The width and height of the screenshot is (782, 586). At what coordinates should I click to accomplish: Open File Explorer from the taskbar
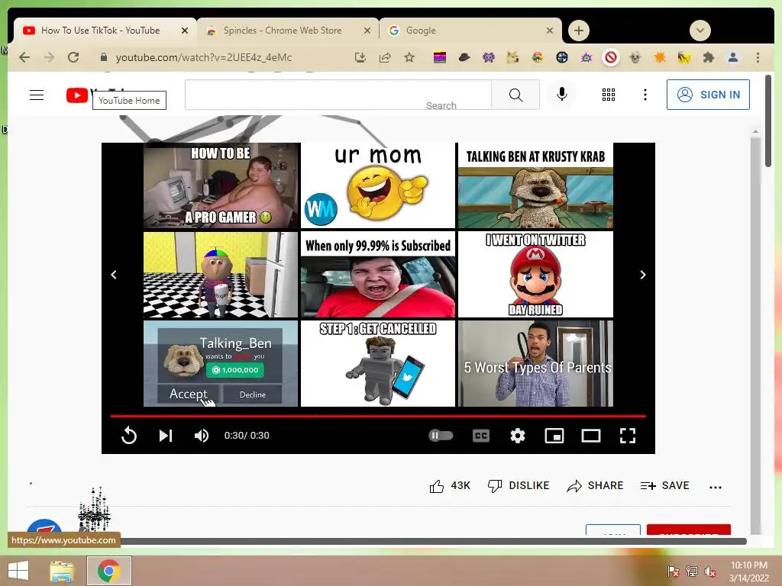point(62,571)
